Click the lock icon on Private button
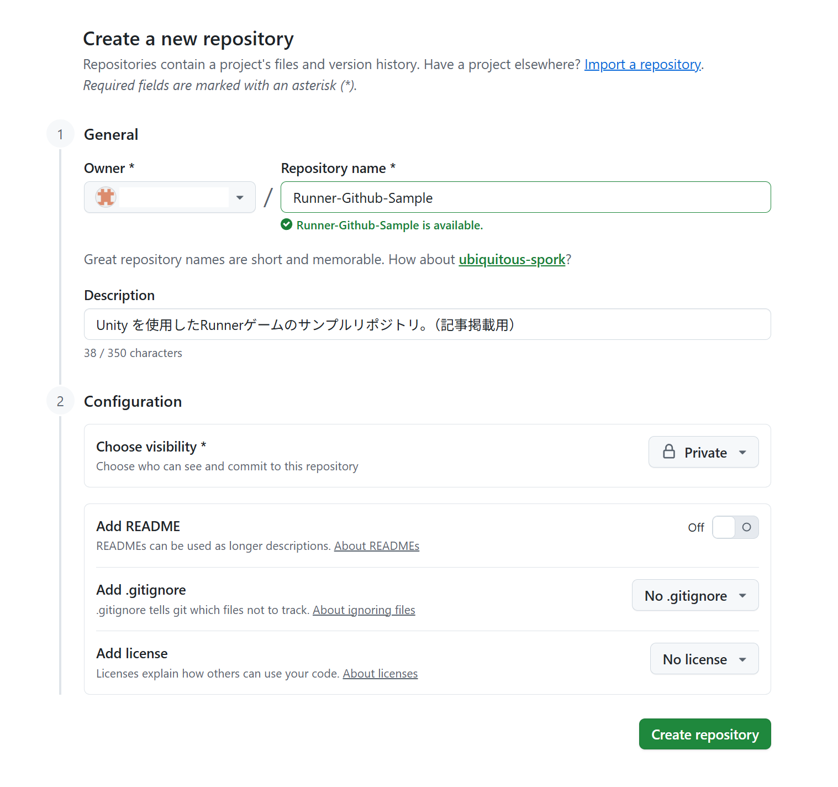838x787 pixels. coord(669,452)
